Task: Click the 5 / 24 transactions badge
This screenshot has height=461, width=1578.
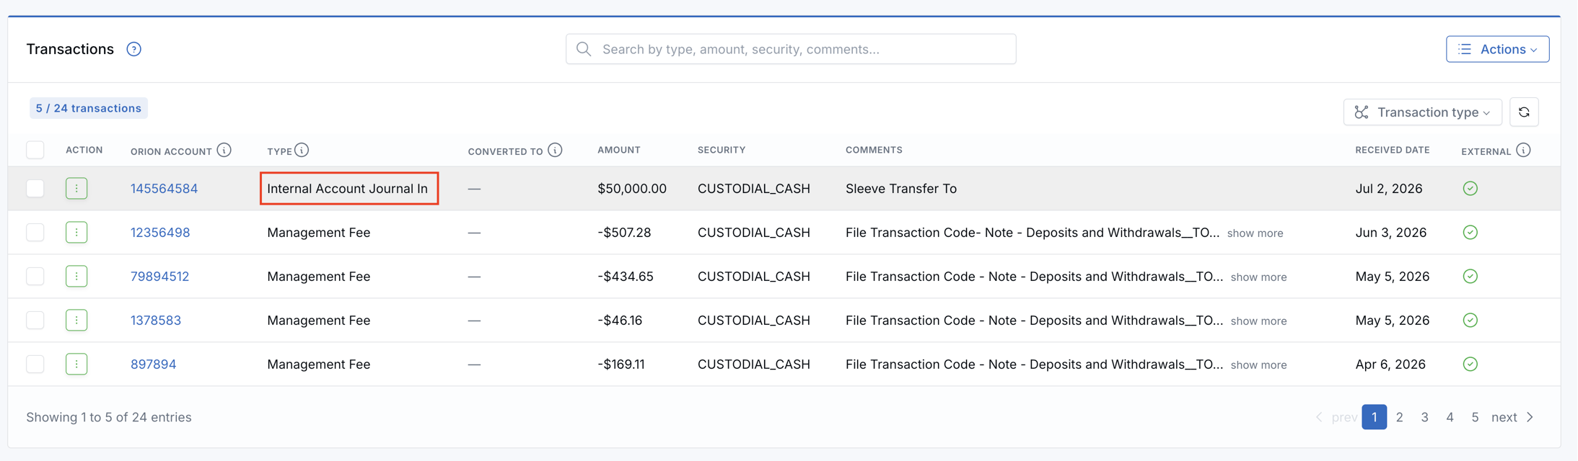Action: pyautogui.click(x=89, y=108)
